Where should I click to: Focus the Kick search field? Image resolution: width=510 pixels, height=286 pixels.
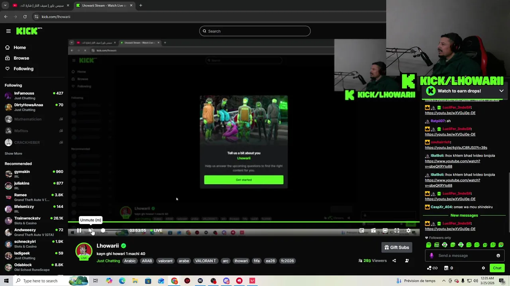coord(255,31)
